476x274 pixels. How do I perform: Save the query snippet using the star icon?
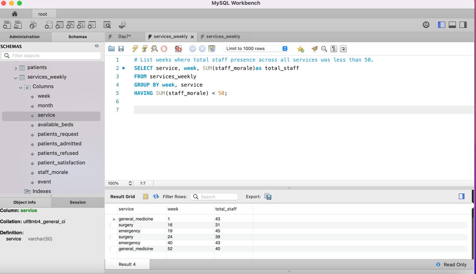pyautogui.click(x=300, y=48)
